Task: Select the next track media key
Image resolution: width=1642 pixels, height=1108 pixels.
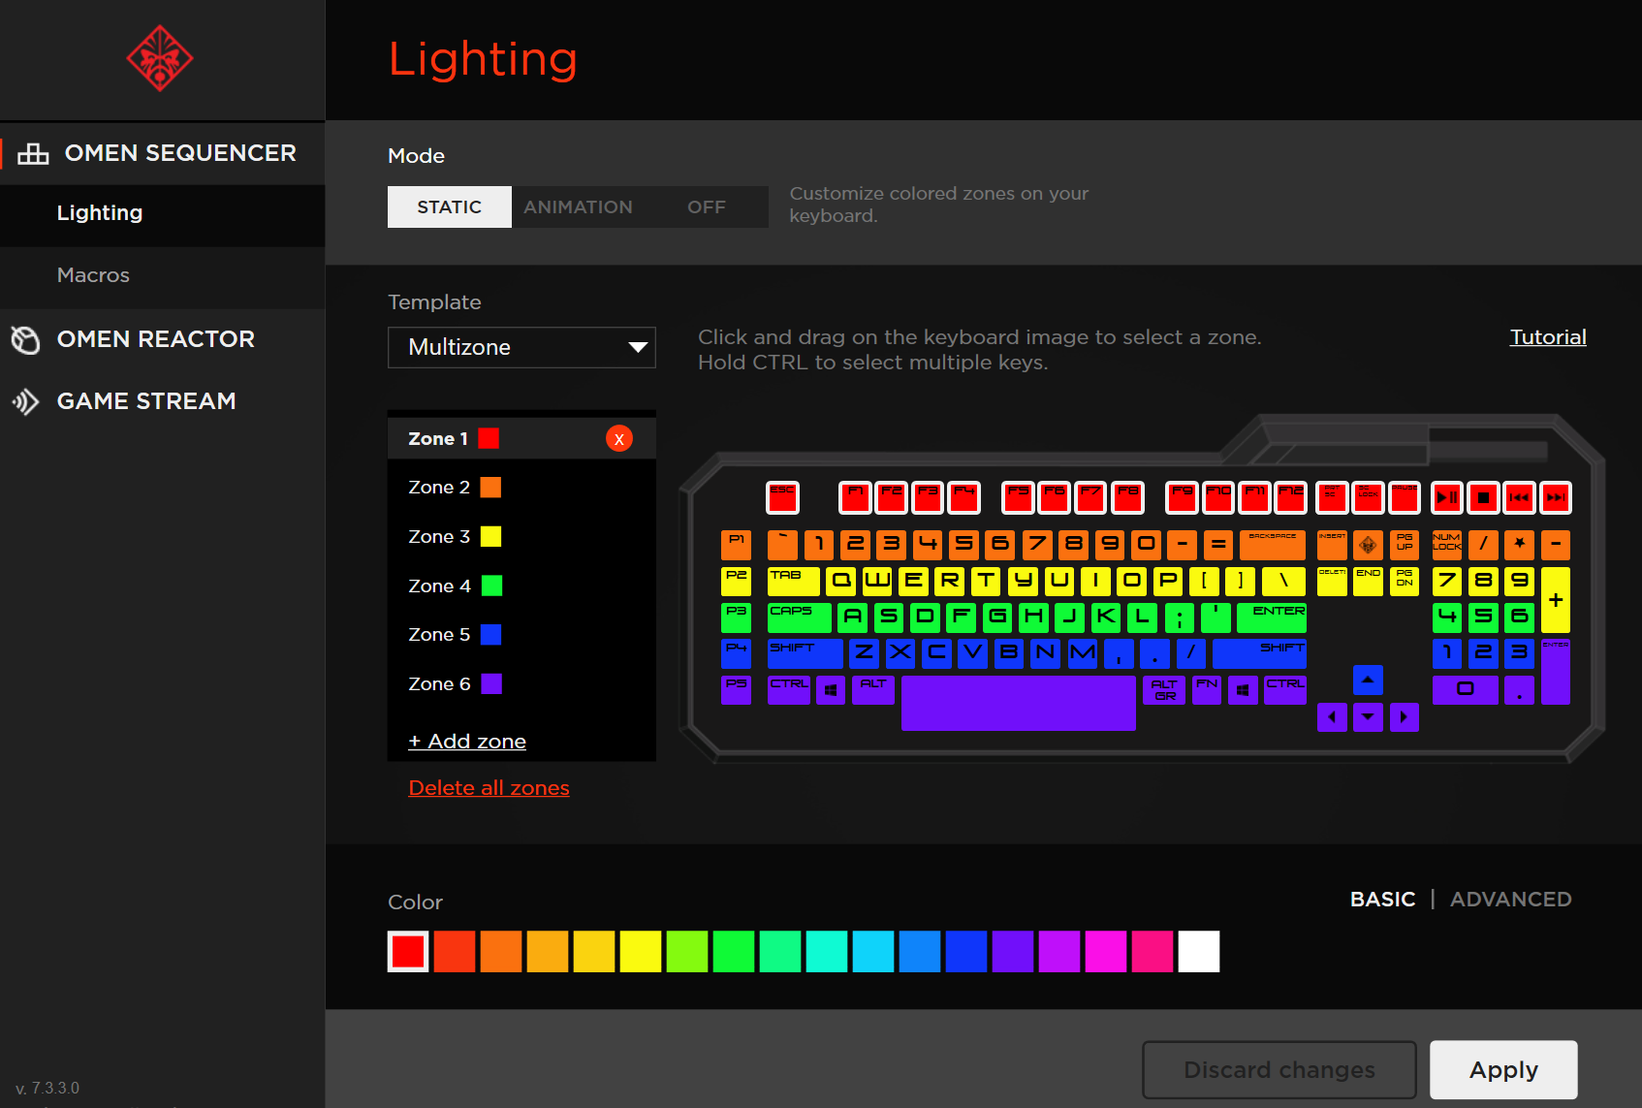Action: (1556, 498)
